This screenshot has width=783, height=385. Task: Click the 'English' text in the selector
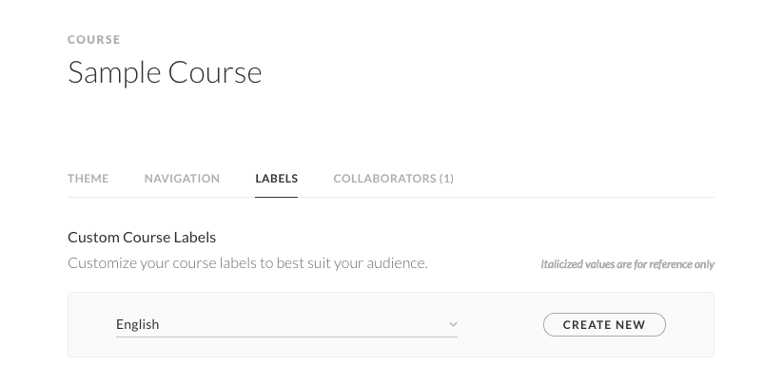click(x=137, y=324)
